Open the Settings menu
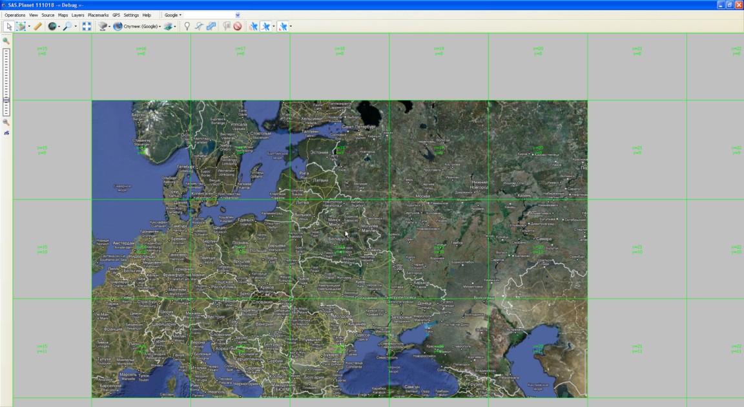 coord(131,15)
